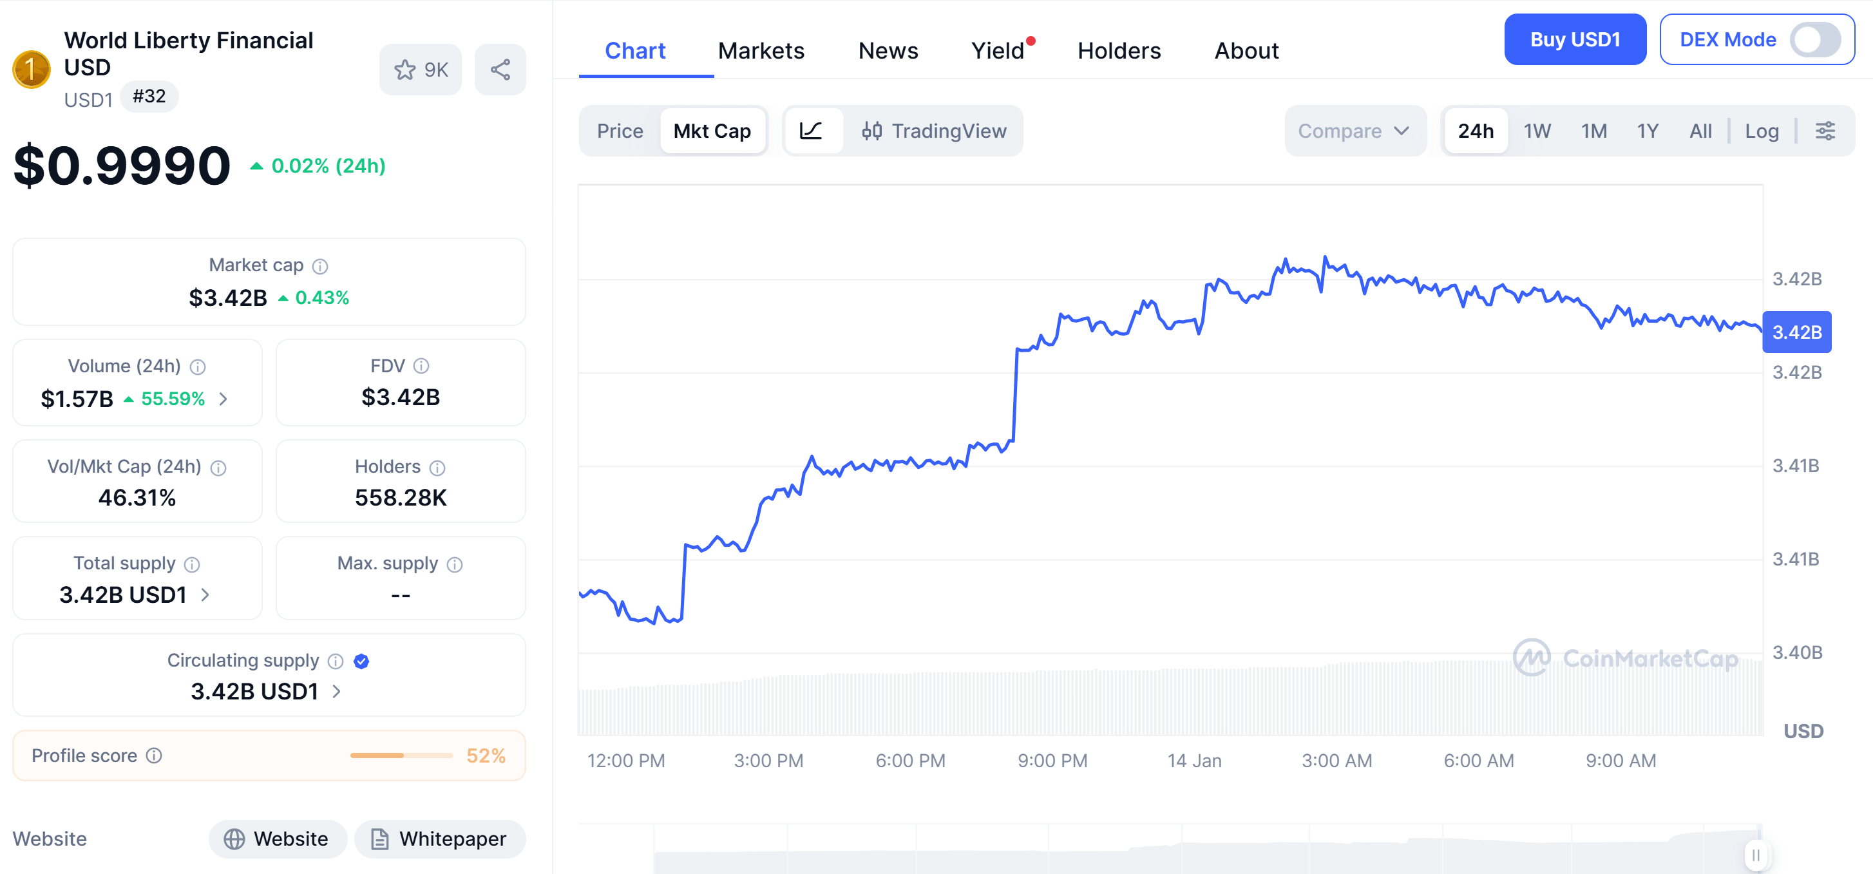Image resolution: width=1873 pixels, height=874 pixels.
Task: Switch to the Markets tab
Action: (761, 50)
